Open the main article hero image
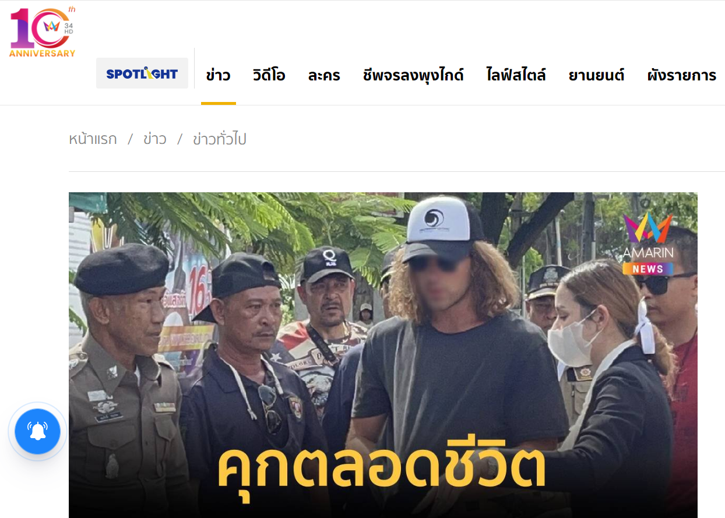The height and width of the screenshot is (518, 725). tap(383, 355)
